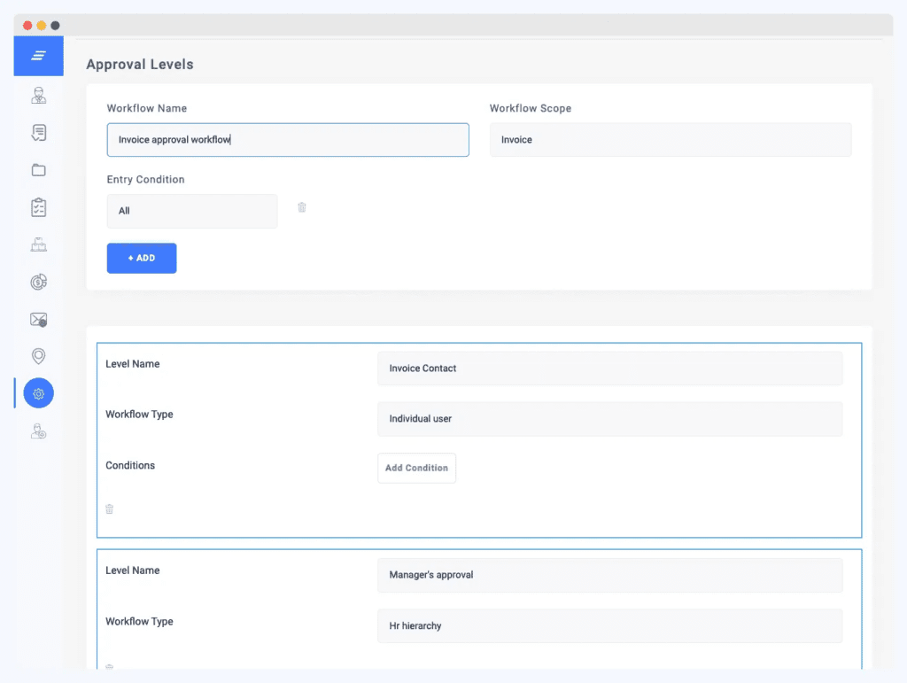Edit the Invoice Contact level name field
907x683 pixels.
click(610, 369)
